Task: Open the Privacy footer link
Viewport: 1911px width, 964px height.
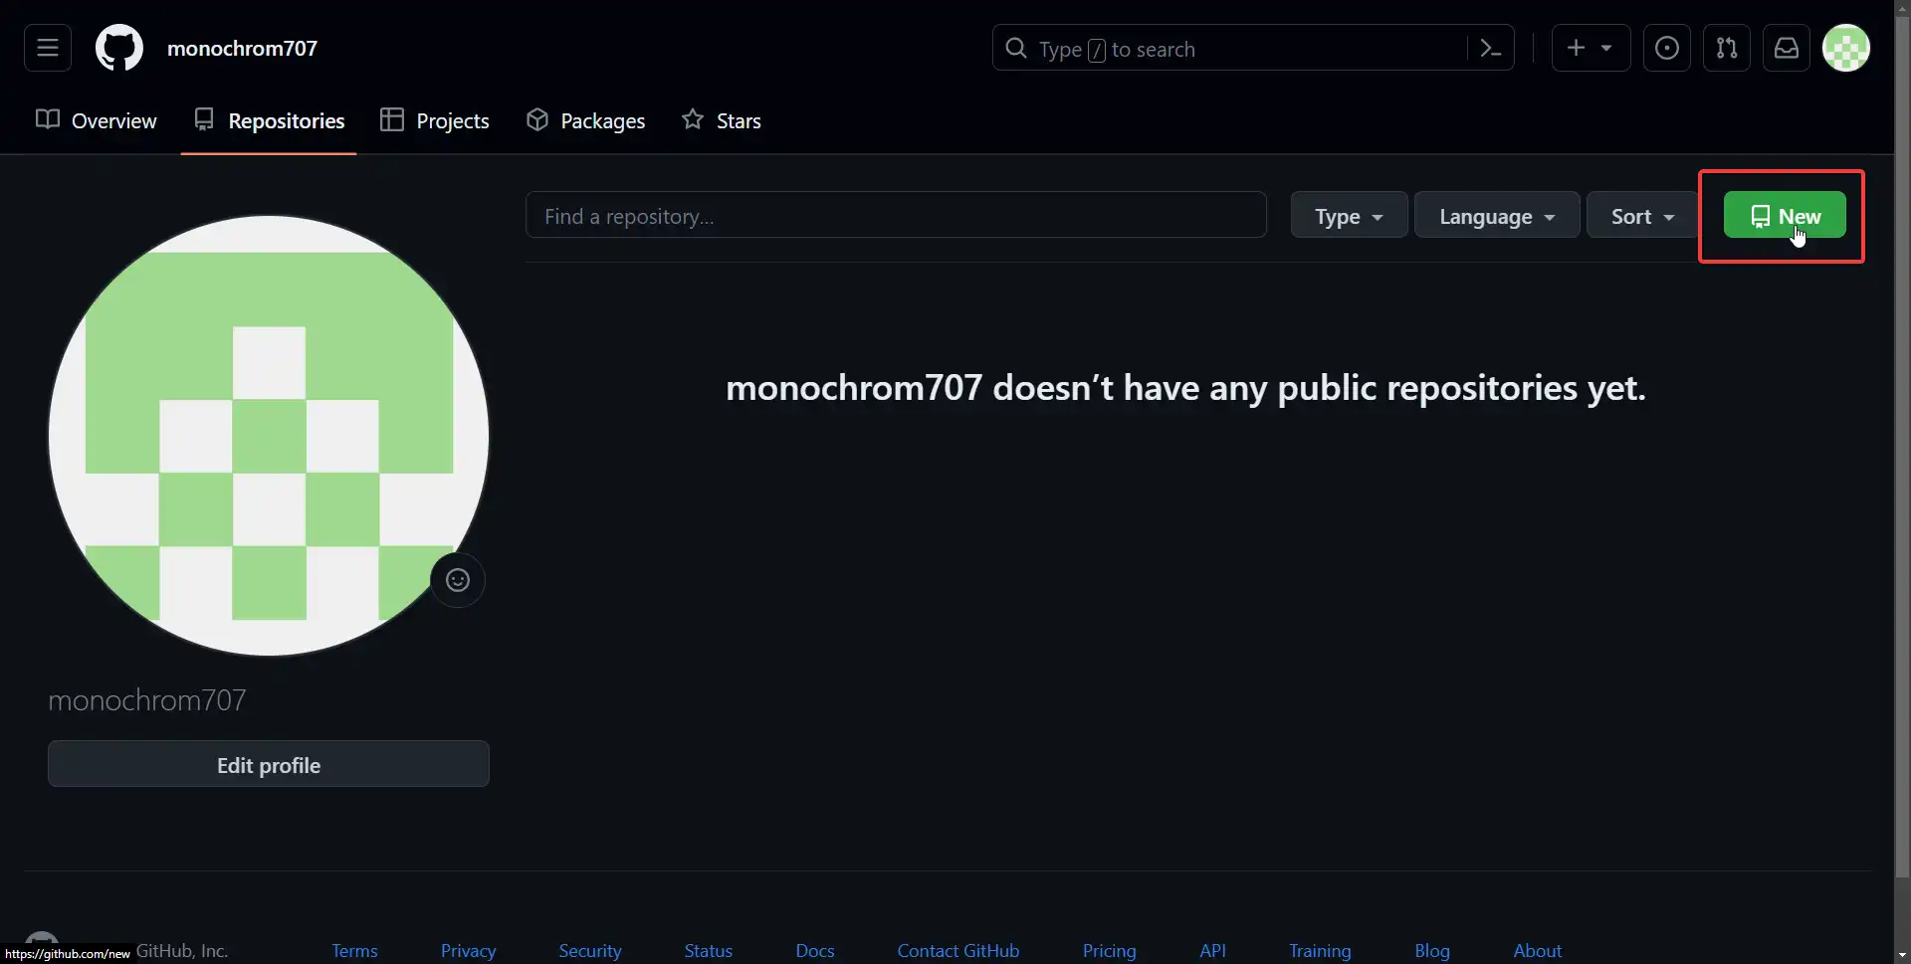Action: tap(468, 950)
